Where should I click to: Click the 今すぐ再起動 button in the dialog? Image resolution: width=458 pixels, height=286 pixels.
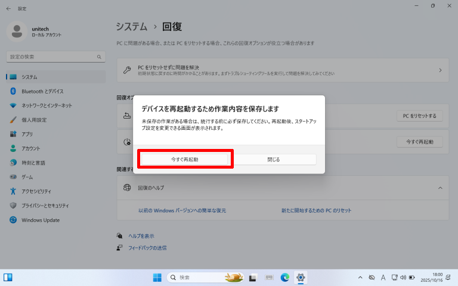[x=185, y=160]
